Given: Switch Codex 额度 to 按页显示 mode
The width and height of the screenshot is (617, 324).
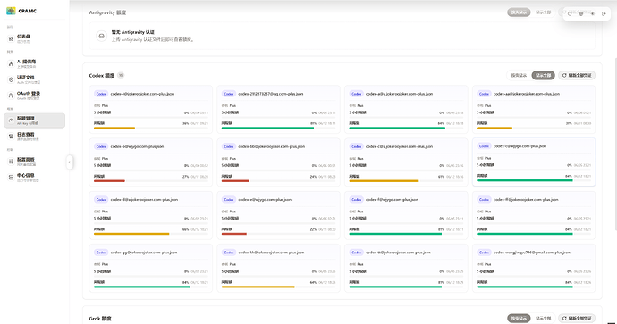Looking at the screenshot, I should (x=519, y=75).
